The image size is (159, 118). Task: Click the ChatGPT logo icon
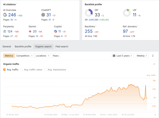click(43, 15)
